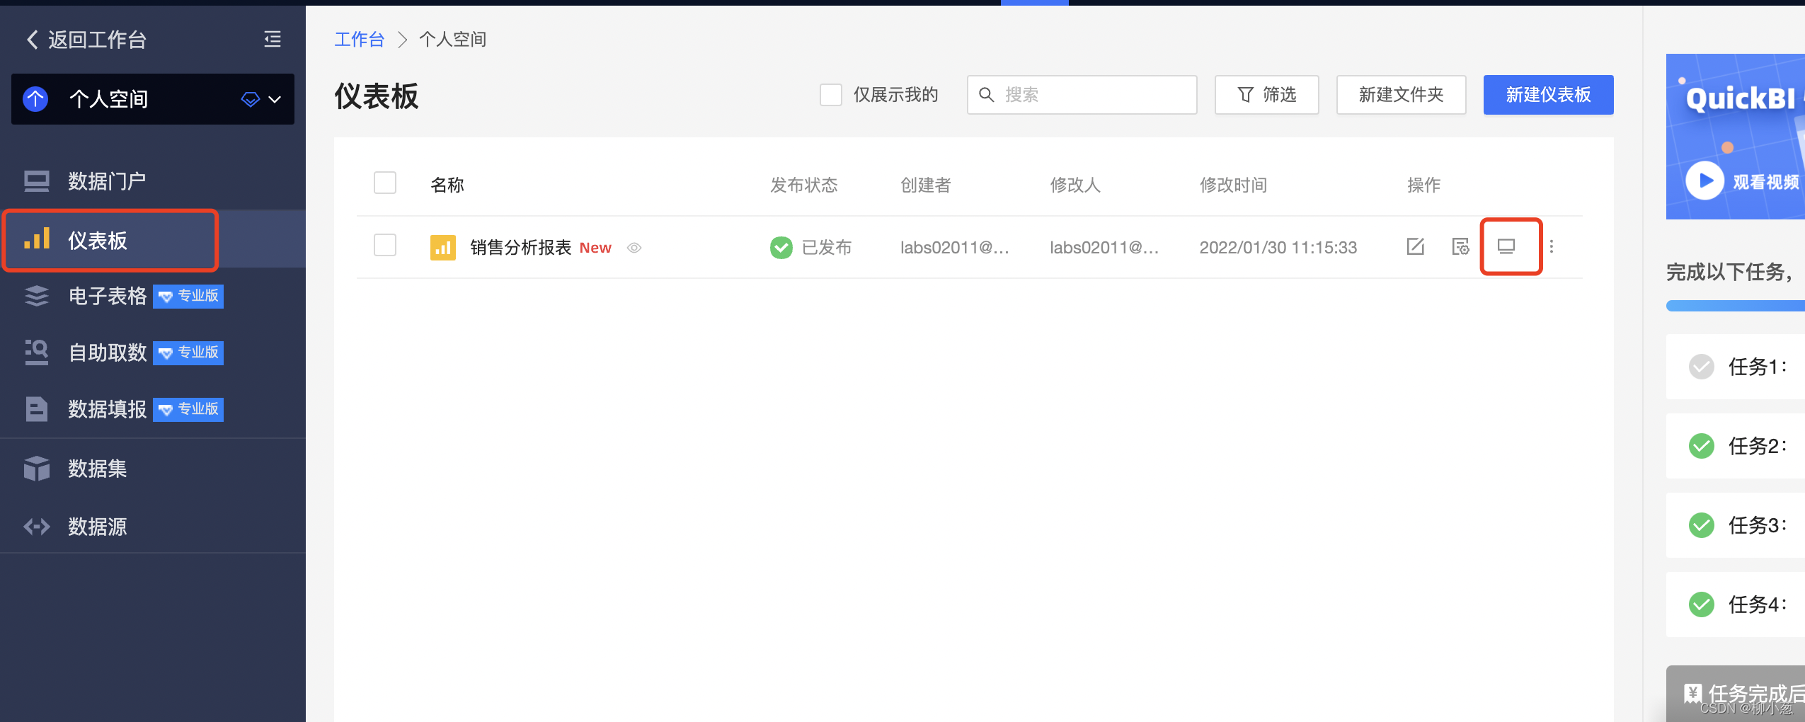
Task: Click the edit pencil icon for 销售分析报表
Action: click(x=1415, y=246)
